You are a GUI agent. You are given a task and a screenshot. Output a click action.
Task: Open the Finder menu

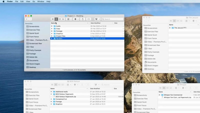click(x=10, y=2)
